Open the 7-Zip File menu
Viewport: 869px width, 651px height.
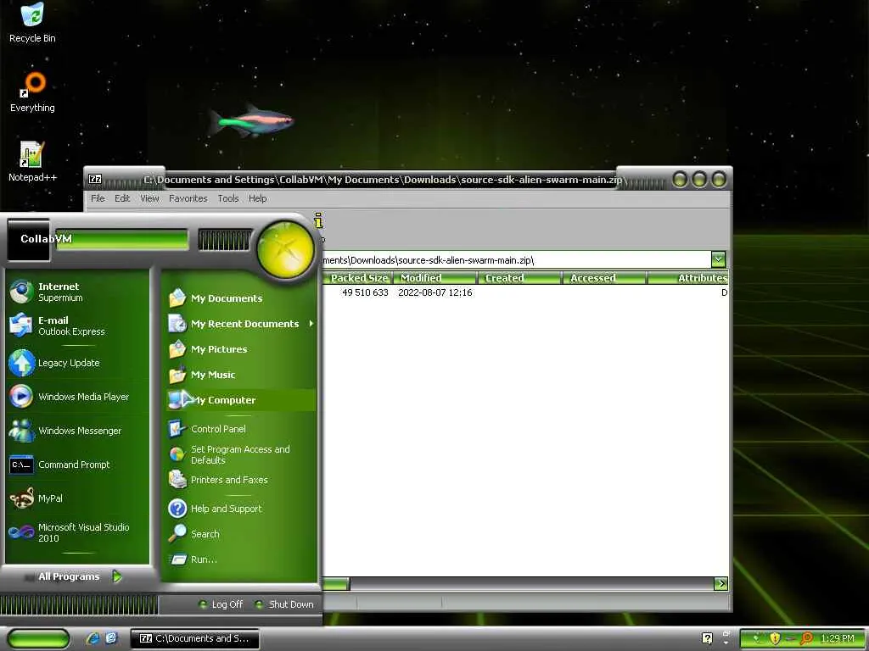tap(98, 198)
